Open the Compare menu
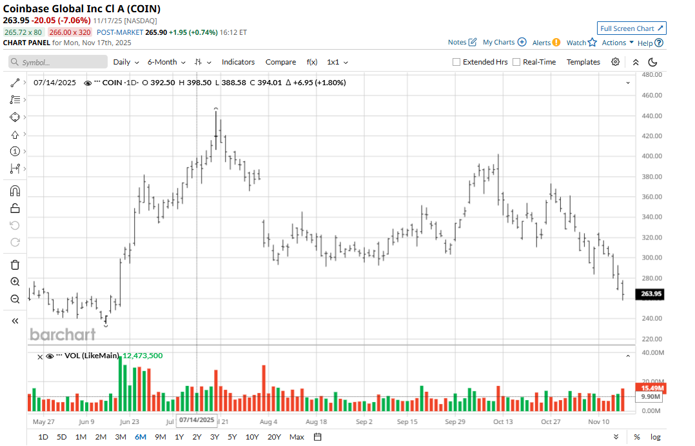 click(x=280, y=62)
